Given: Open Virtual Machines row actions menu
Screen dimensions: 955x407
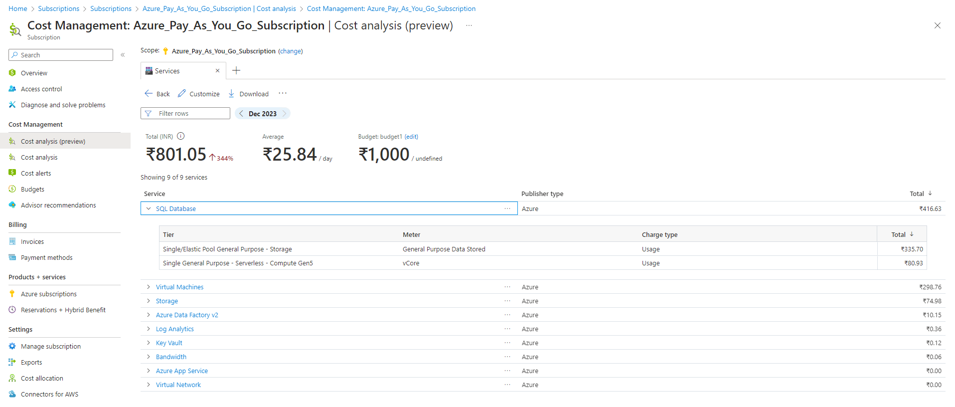Looking at the screenshot, I should pos(507,287).
